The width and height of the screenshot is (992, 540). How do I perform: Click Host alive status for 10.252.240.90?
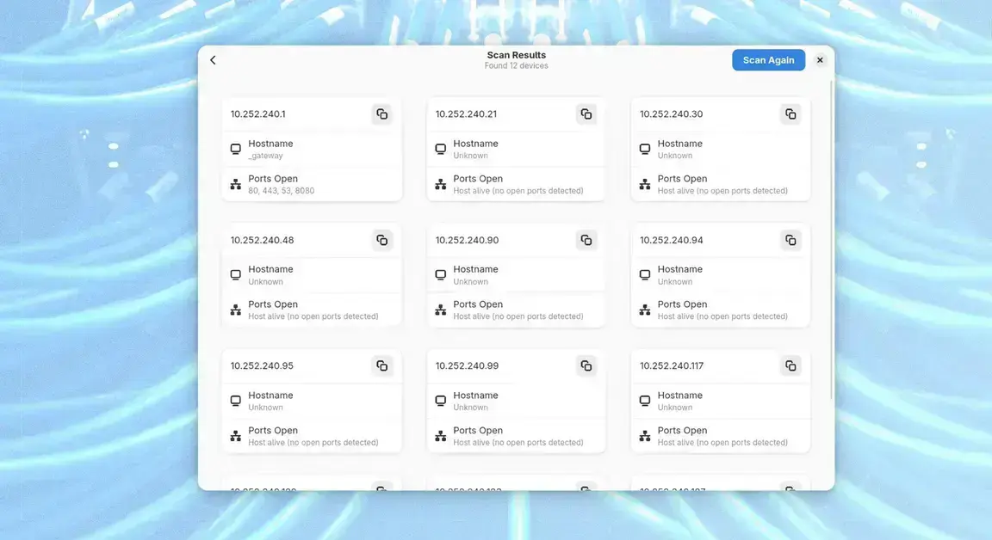tap(518, 316)
